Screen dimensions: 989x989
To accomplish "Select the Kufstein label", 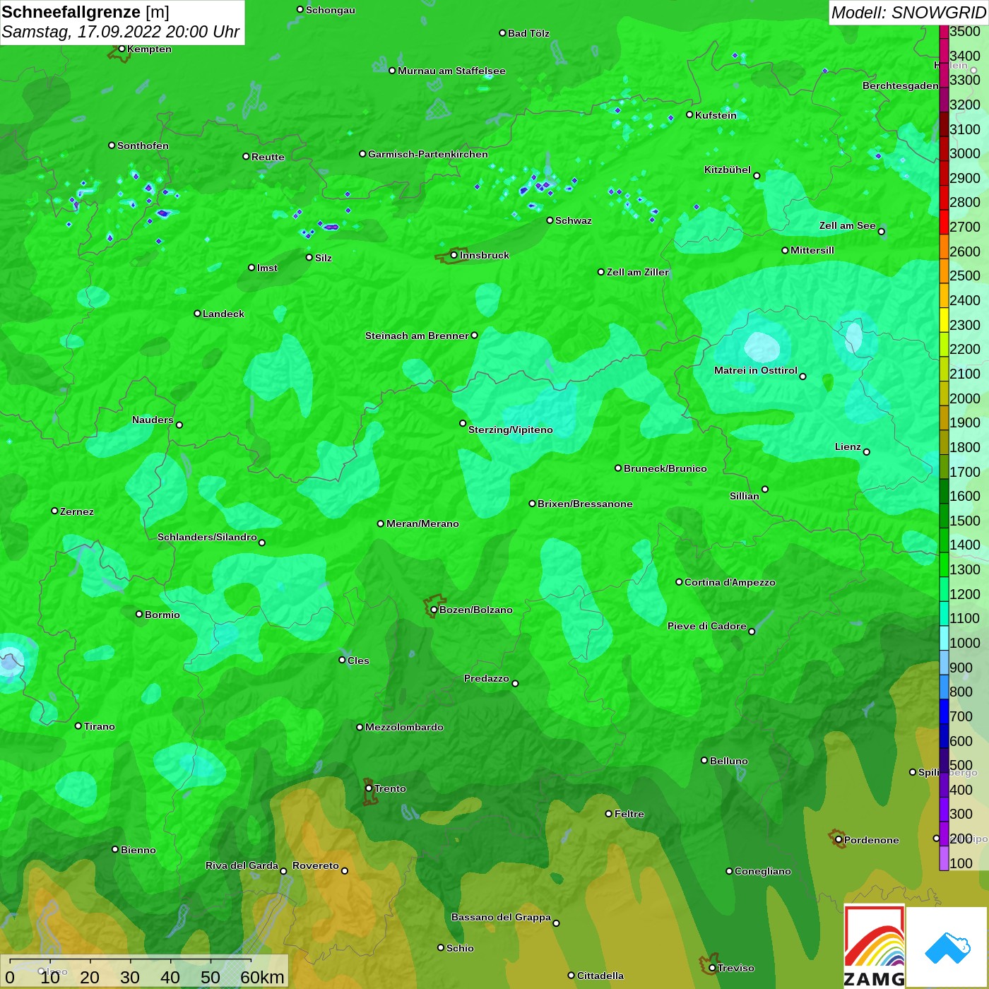I will [x=716, y=115].
